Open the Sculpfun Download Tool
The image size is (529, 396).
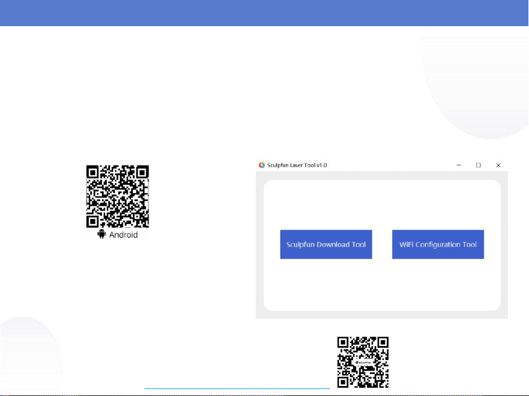(326, 244)
